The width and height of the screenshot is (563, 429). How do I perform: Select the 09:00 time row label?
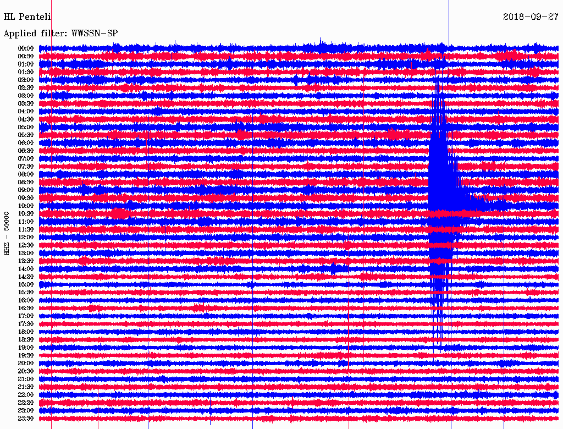point(25,190)
